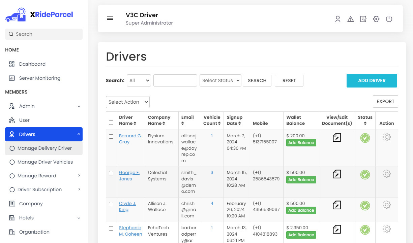This screenshot has width=413, height=243.
Task: Expand the Admin menu in sidebar
Action: pyautogui.click(x=44, y=106)
